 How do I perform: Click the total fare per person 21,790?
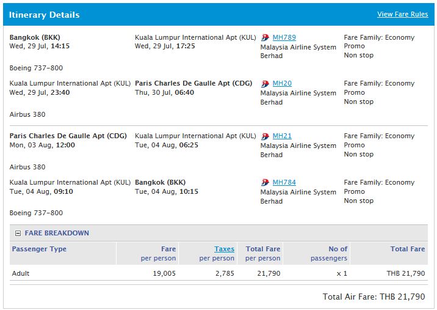pos(269,273)
